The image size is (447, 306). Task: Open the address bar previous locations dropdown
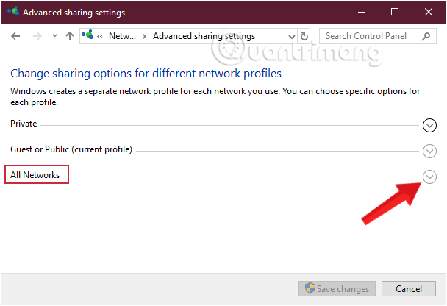pos(292,36)
